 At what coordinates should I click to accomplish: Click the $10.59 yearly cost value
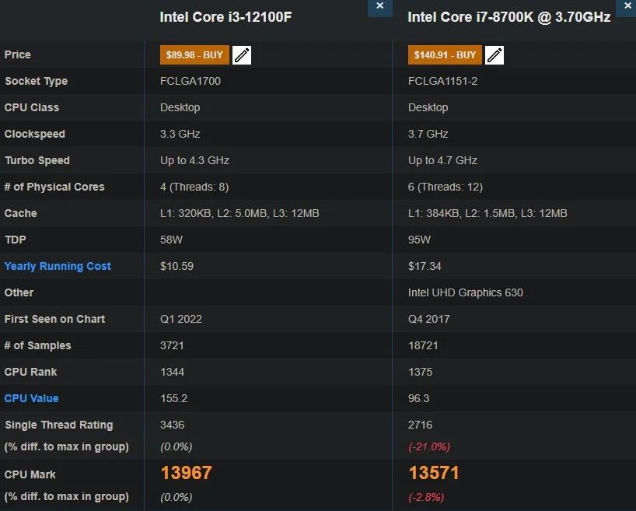(x=176, y=266)
